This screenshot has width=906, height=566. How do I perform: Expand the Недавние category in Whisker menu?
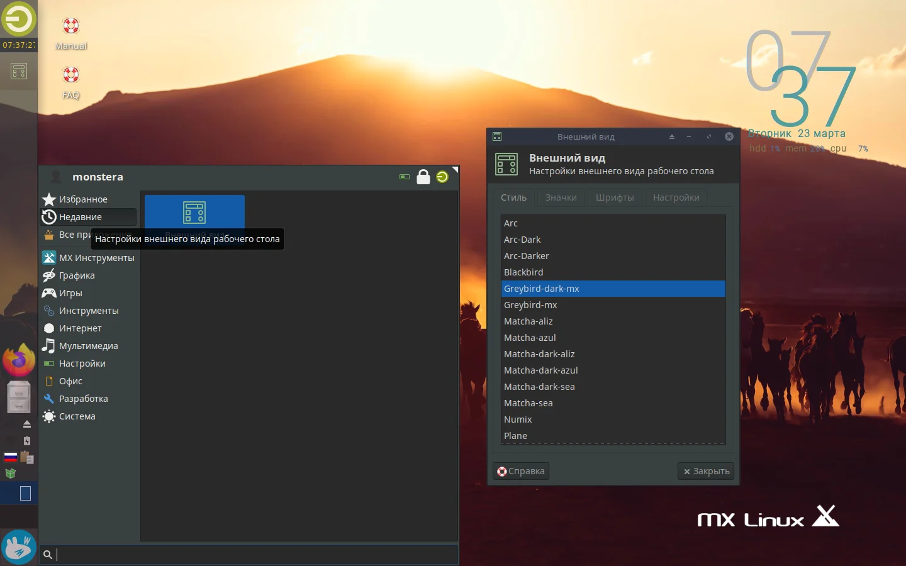point(79,217)
